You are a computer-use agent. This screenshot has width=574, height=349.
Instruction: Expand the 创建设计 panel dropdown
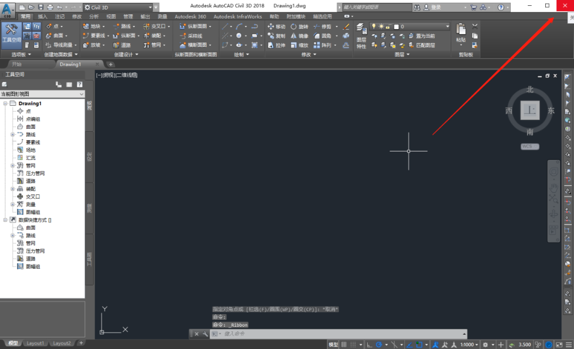click(x=126, y=55)
